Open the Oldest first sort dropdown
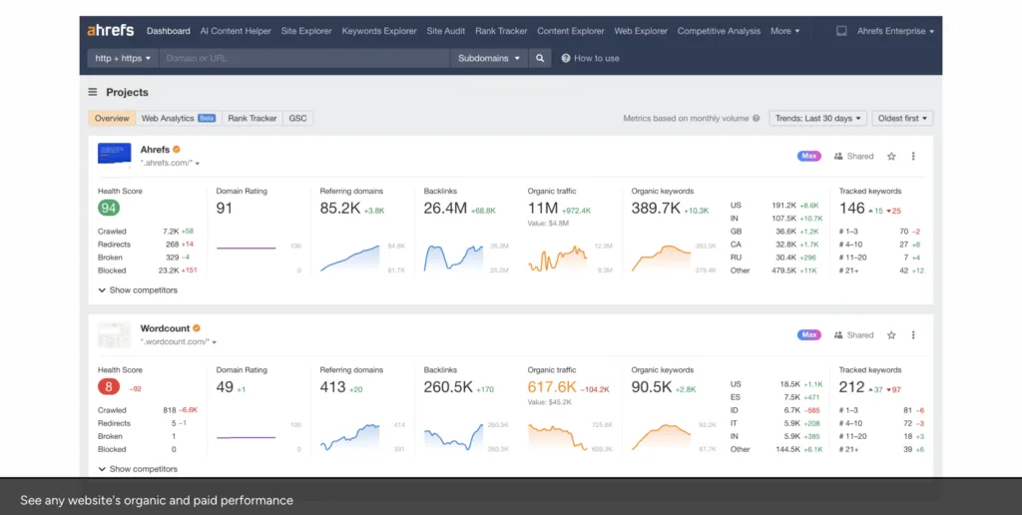 click(x=902, y=118)
